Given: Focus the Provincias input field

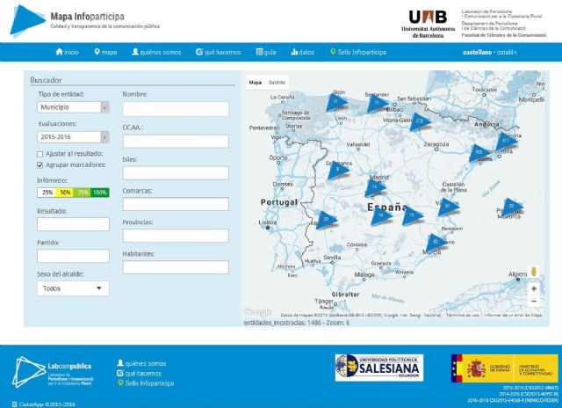Looking at the screenshot, I should [x=176, y=236].
